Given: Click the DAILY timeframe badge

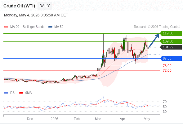Looking at the screenshot, I should point(45,6).
